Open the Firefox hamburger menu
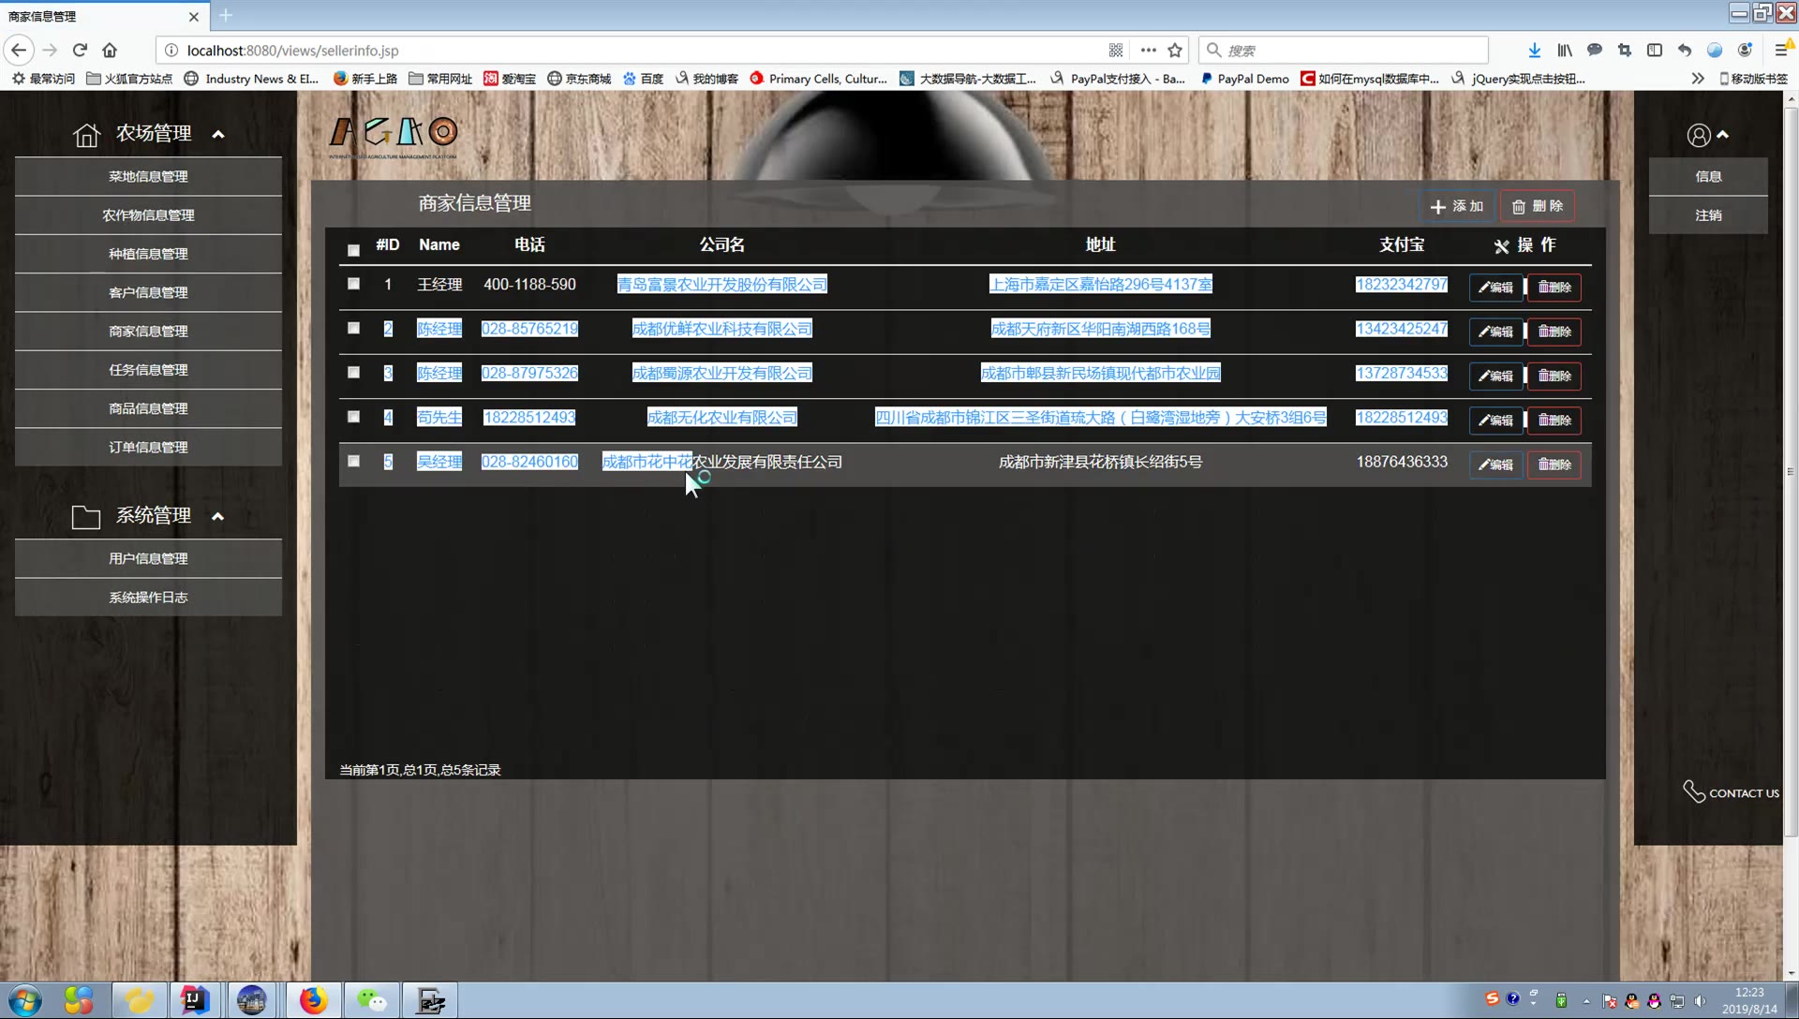 pyautogui.click(x=1780, y=51)
